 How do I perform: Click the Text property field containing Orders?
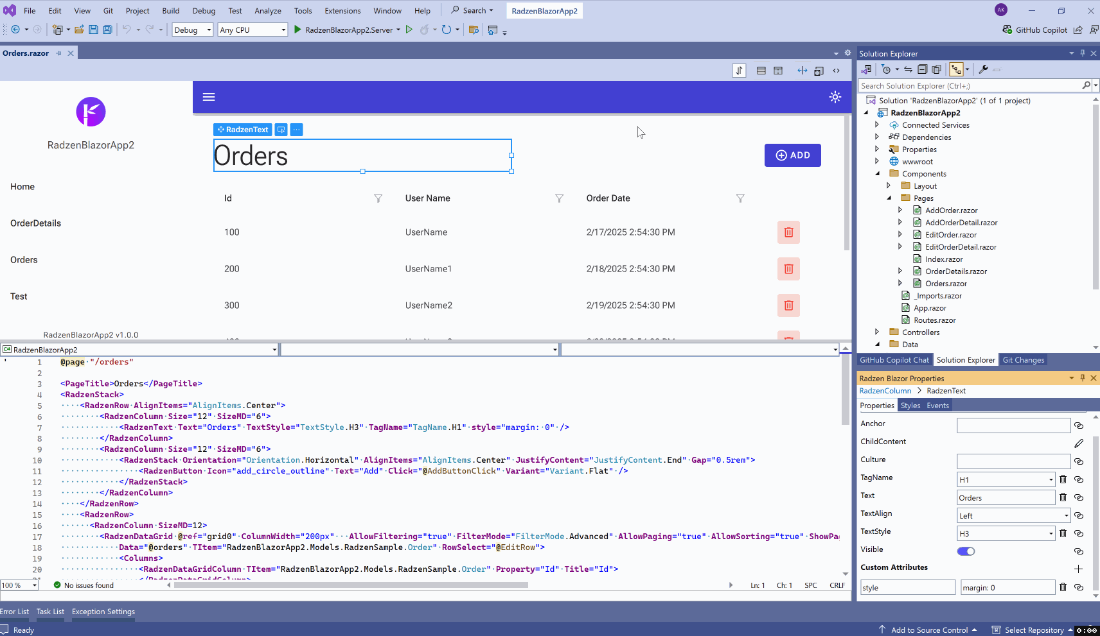1006,497
